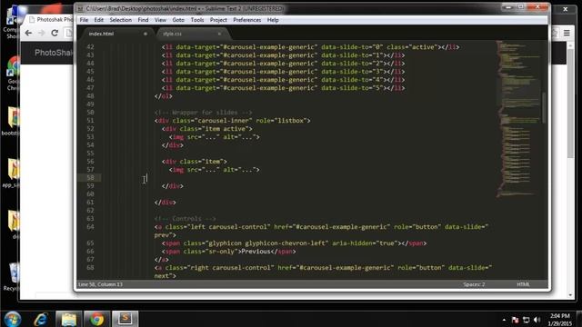582x327 pixels.
Task: Click the 'Wrapper for slides' comment
Action: tap(203, 113)
